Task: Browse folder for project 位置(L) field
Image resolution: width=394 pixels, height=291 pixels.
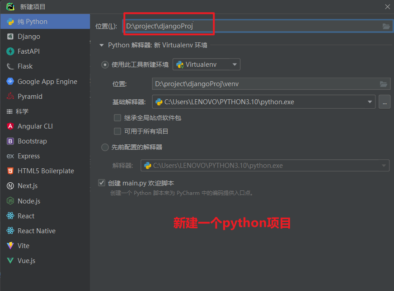Action: (x=386, y=26)
